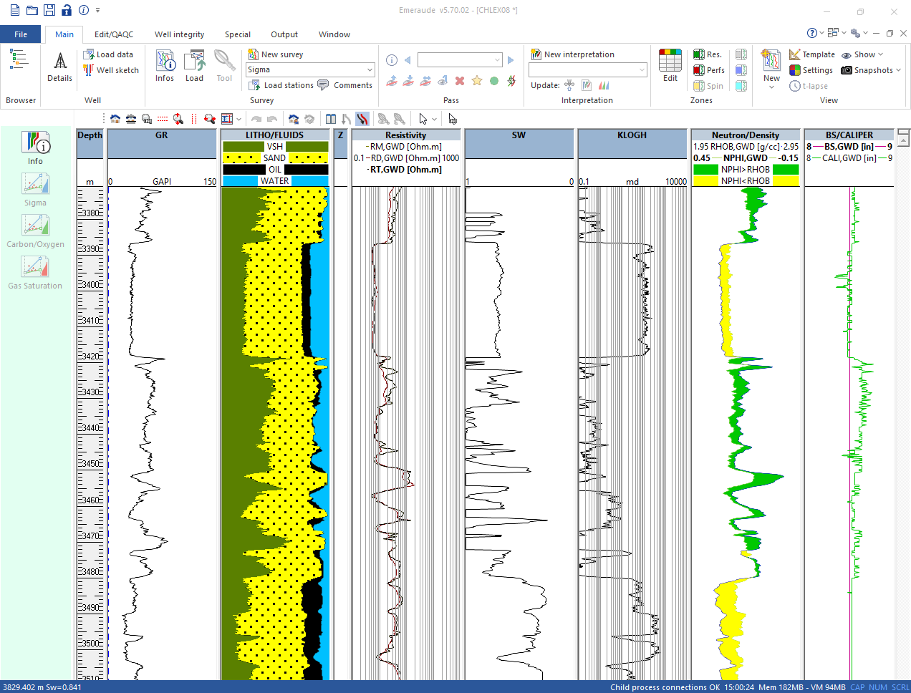Click the Well sketch button
911x693 pixels.
[x=111, y=70]
